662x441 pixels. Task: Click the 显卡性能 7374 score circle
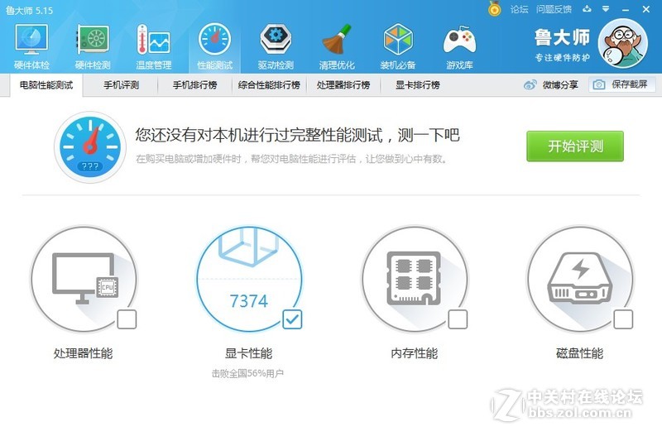[x=249, y=279]
